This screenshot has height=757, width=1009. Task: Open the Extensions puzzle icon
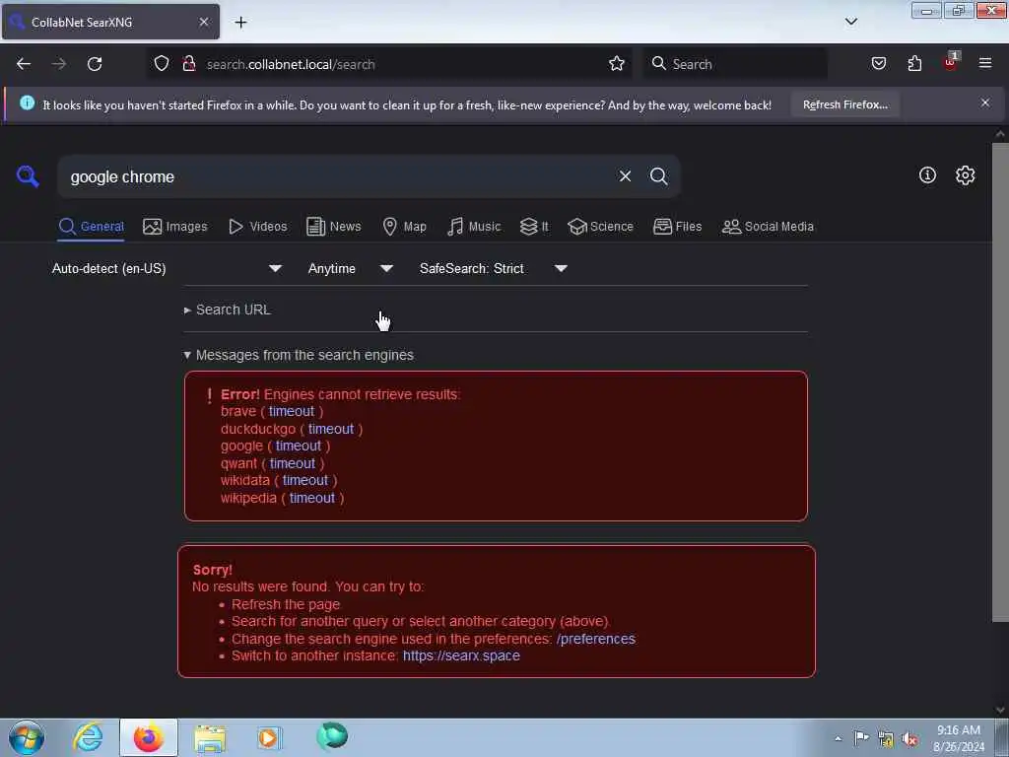(914, 64)
